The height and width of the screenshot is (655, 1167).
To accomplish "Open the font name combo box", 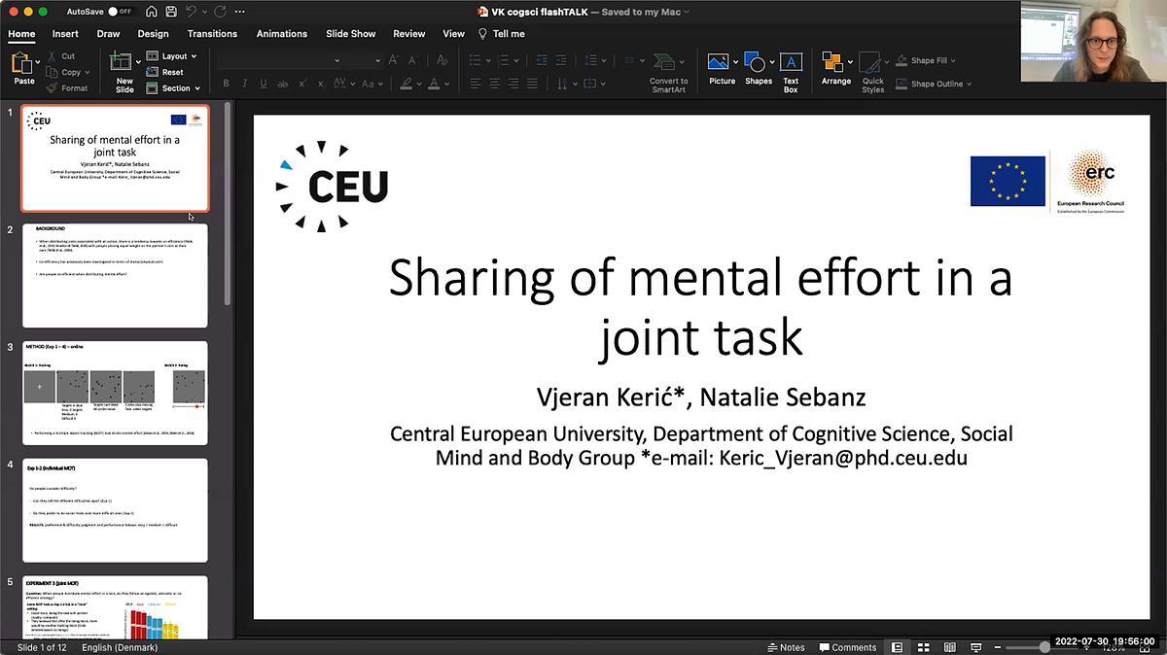I will click(279, 60).
